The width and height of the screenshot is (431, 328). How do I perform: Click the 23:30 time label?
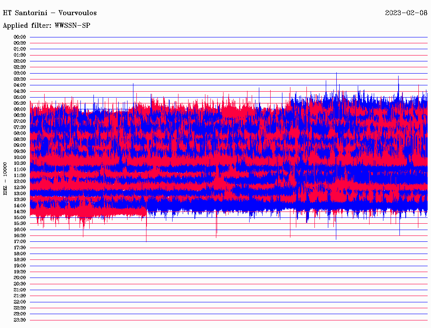pos(20,320)
